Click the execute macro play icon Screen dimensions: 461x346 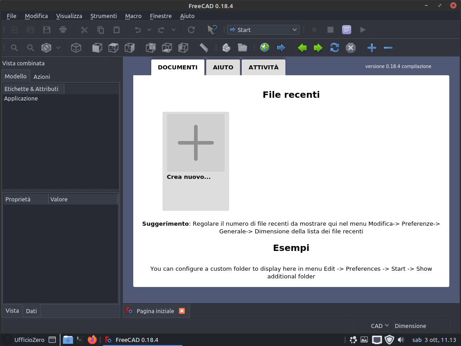point(363,30)
